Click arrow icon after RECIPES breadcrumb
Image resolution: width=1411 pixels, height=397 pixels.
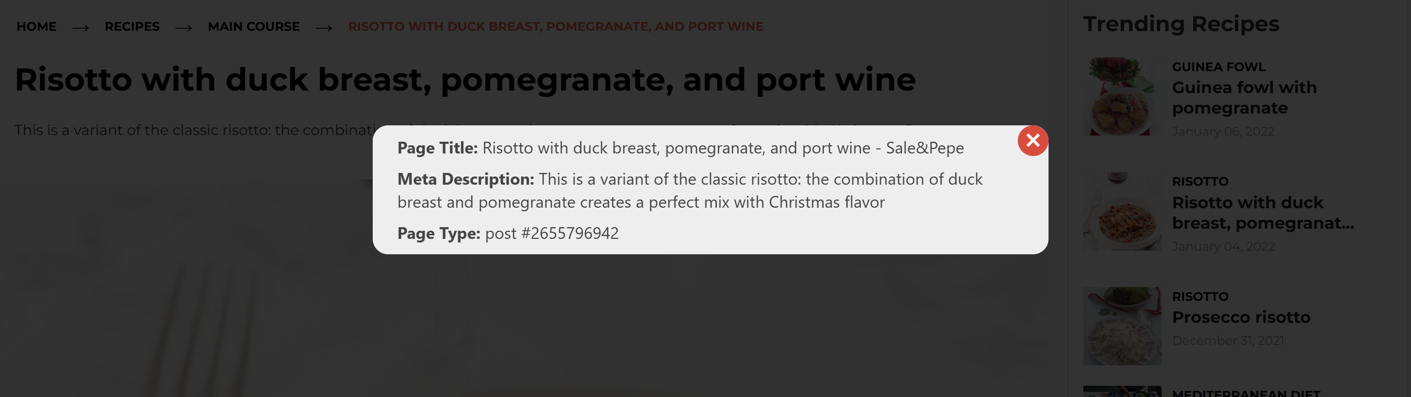(183, 28)
